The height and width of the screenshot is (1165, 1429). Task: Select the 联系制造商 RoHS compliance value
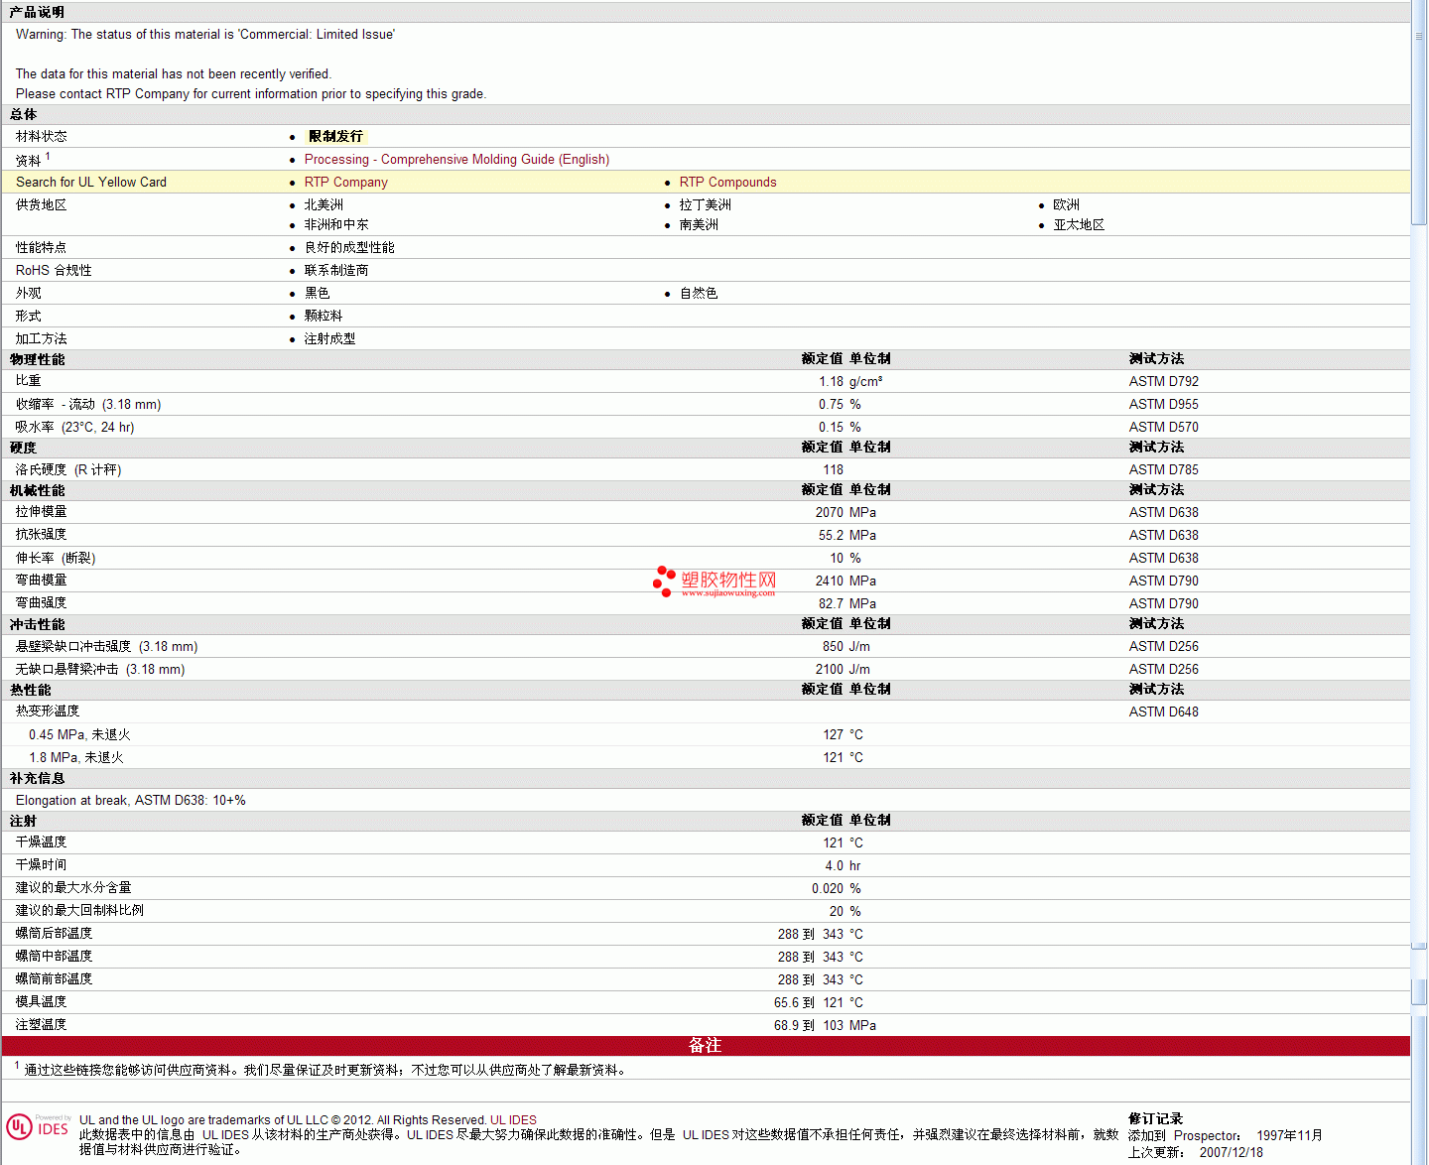pos(336,271)
